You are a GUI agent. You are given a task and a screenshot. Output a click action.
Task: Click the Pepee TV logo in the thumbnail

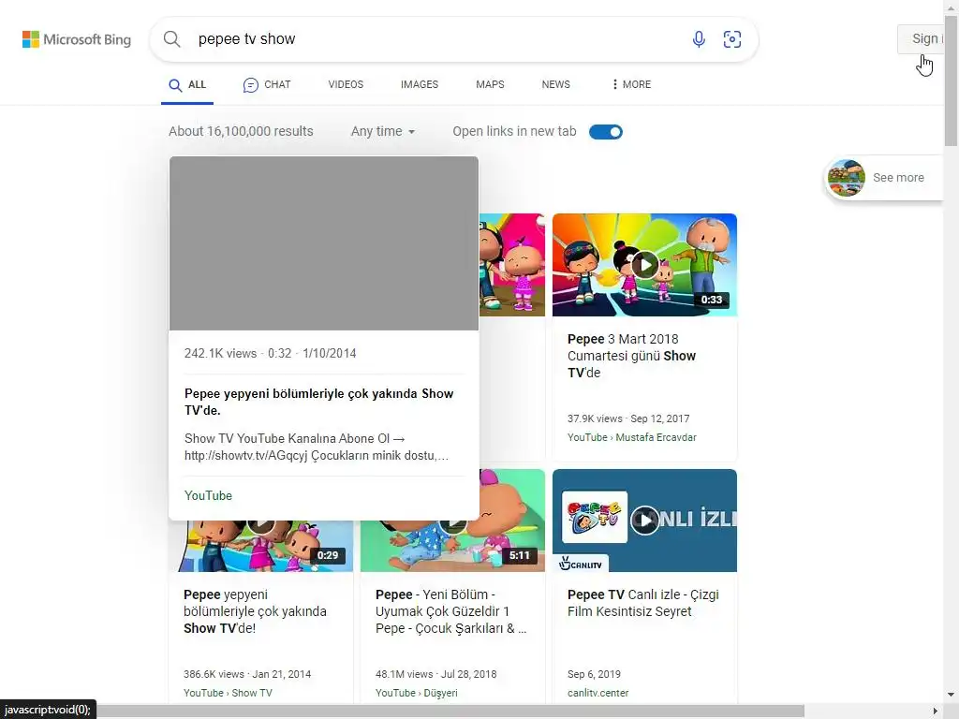click(595, 517)
